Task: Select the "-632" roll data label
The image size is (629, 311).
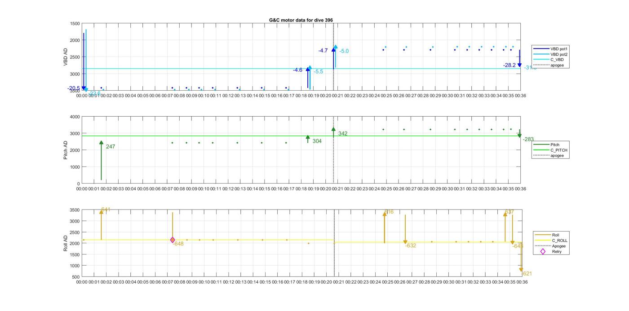Action: pos(411,245)
